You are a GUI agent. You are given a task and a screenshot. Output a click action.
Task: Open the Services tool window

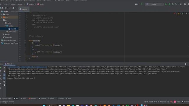(x=60, y=99)
